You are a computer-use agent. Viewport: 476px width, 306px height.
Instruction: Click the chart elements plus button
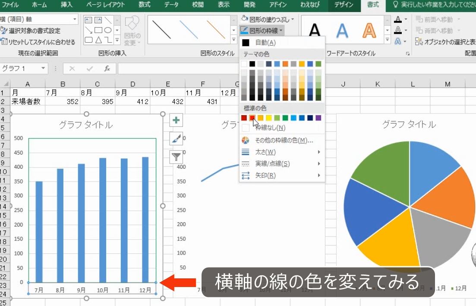tap(176, 120)
